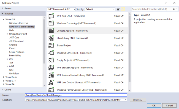Viewport: 179px width, 109px height.
Task: Select the WPF User Control Library icon
Action: pyautogui.click(x=51, y=82)
